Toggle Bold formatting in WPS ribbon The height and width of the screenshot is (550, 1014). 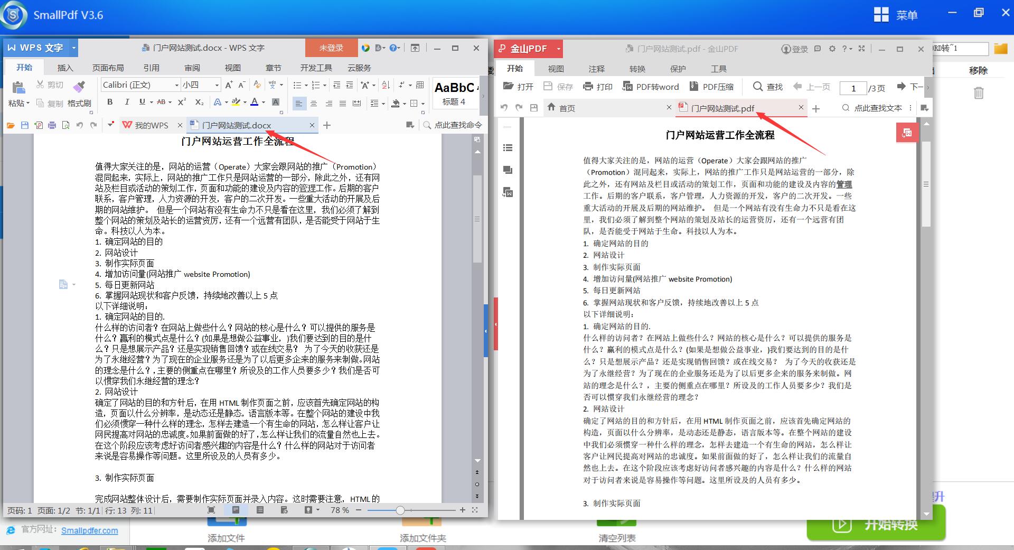pyautogui.click(x=110, y=102)
